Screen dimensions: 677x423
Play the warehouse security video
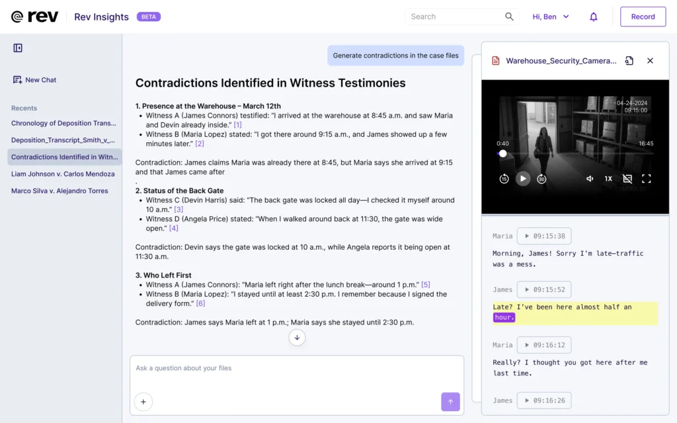coord(523,178)
